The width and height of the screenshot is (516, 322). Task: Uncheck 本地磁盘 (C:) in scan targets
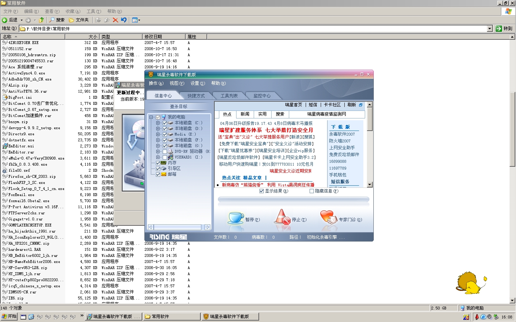click(x=165, y=123)
